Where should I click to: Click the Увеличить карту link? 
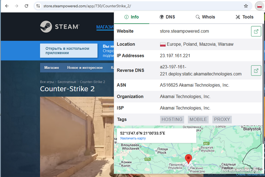tap(133, 138)
